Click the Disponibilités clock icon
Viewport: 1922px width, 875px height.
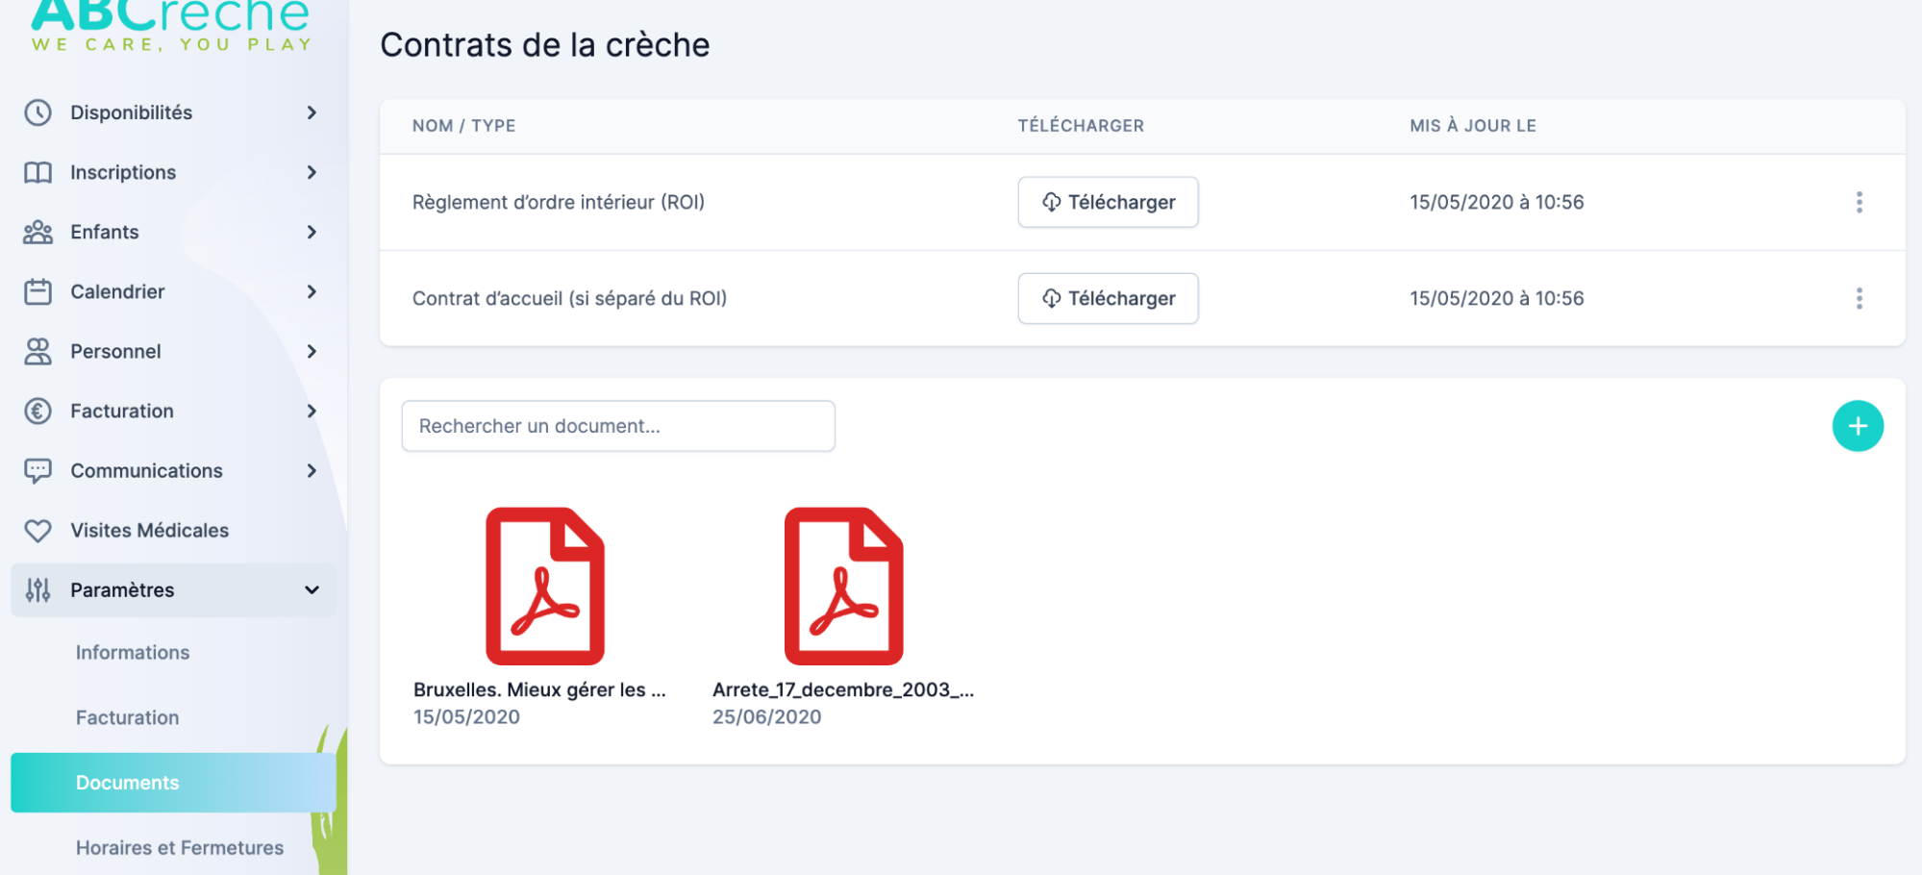(37, 112)
